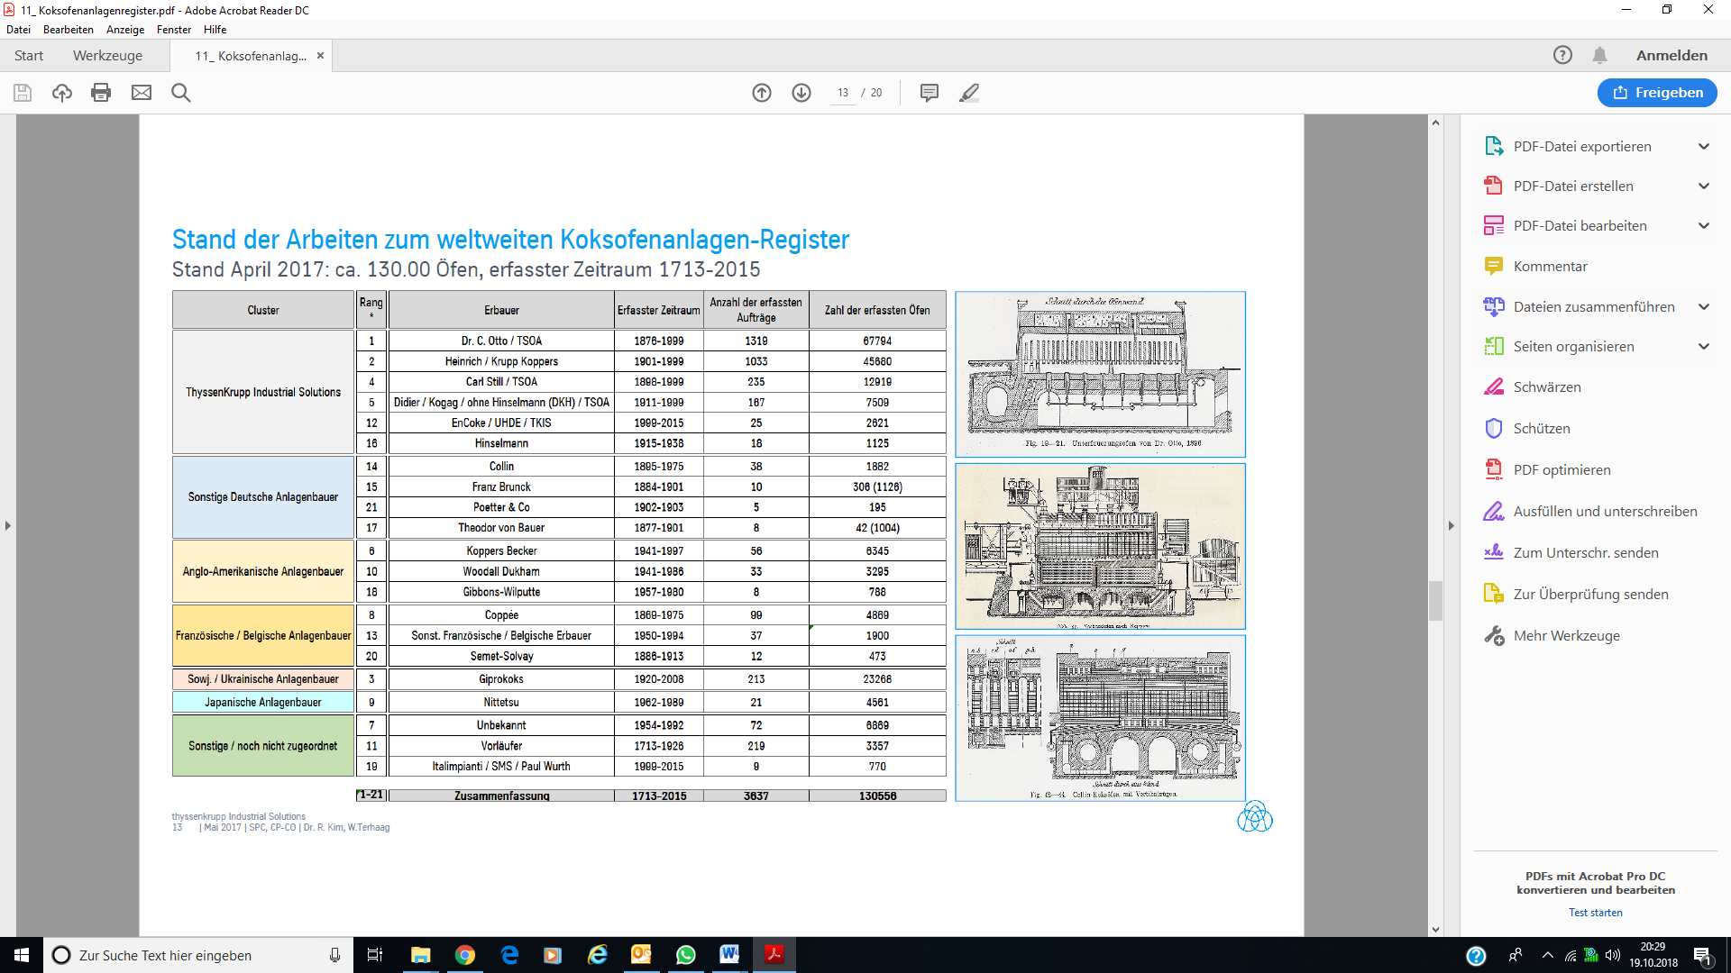Print the document with printer icon
Image resolution: width=1731 pixels, height=973 pixels.
tap(101, 93)
